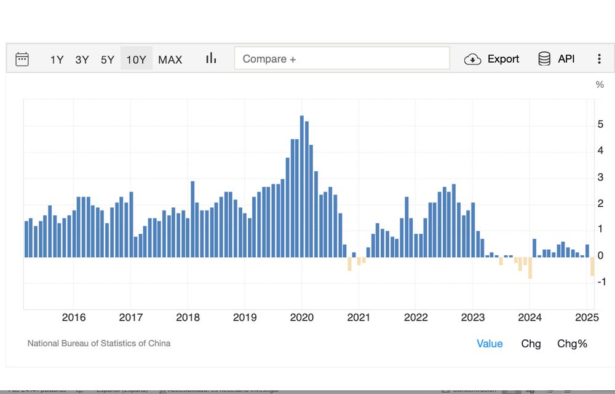
Task: Open the three-dot more options menu
Action: tap(599, 59)
